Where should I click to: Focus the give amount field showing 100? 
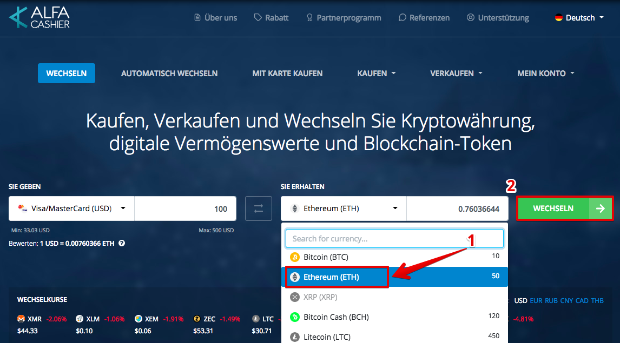point(186,209)
